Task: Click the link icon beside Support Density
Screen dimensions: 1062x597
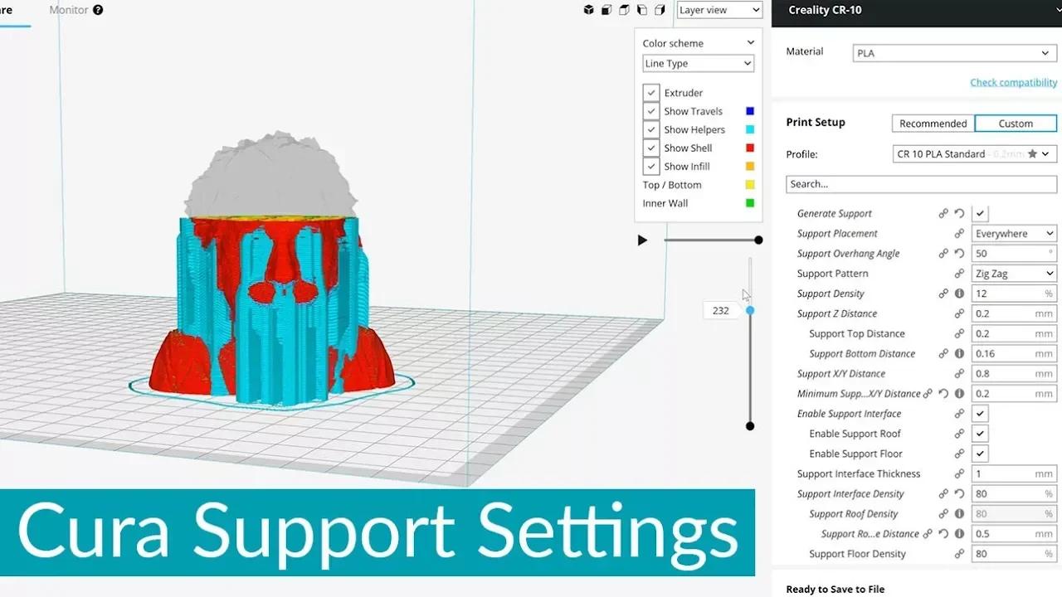Action: click(943, 294)
